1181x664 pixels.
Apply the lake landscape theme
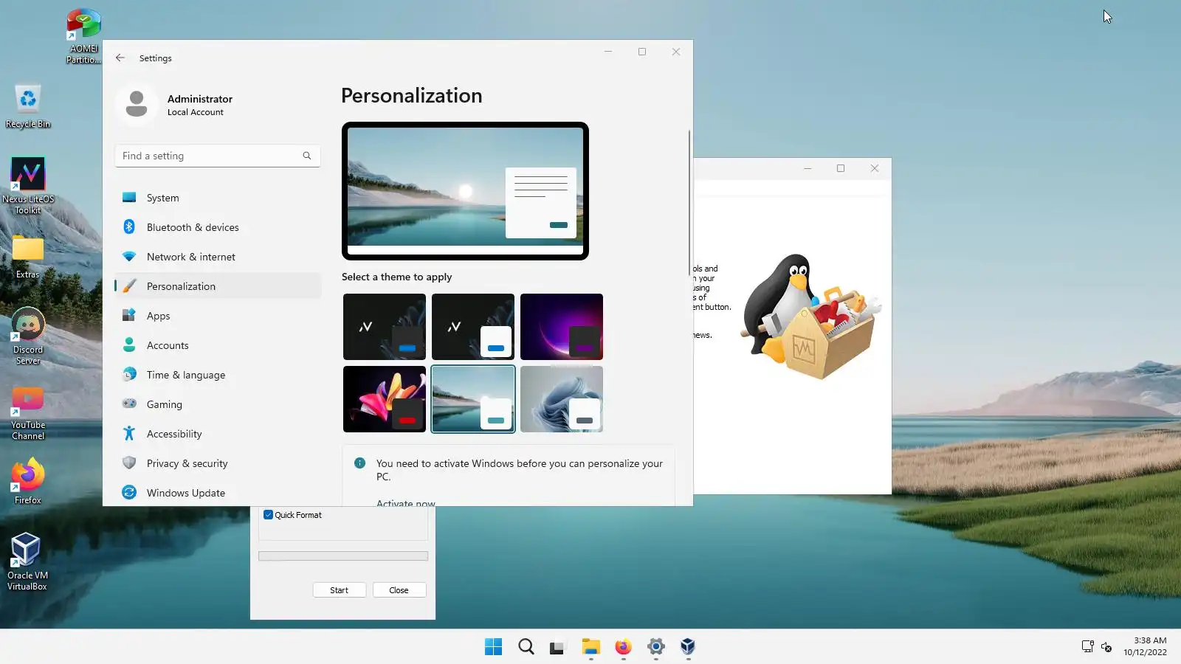tap(473, 399)
